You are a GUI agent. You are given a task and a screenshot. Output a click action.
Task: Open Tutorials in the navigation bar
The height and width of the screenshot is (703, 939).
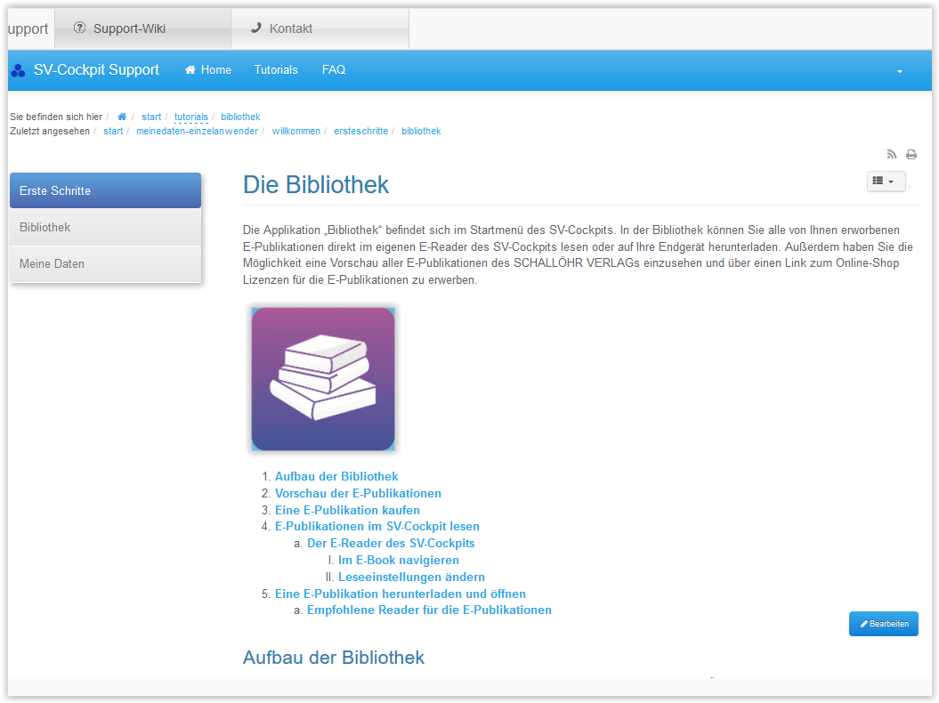point(276,69)
